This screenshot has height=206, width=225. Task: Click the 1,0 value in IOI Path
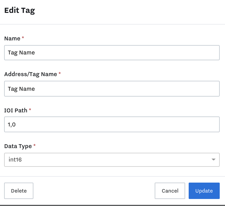pos(12,125)
